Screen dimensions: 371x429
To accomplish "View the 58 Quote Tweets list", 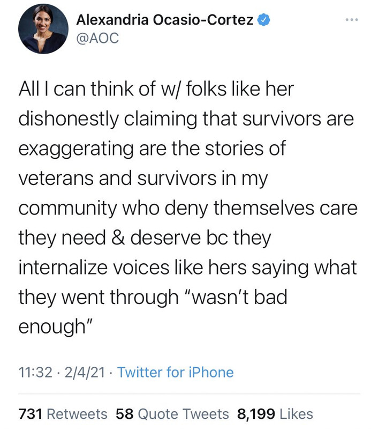I will click(172, 413).
